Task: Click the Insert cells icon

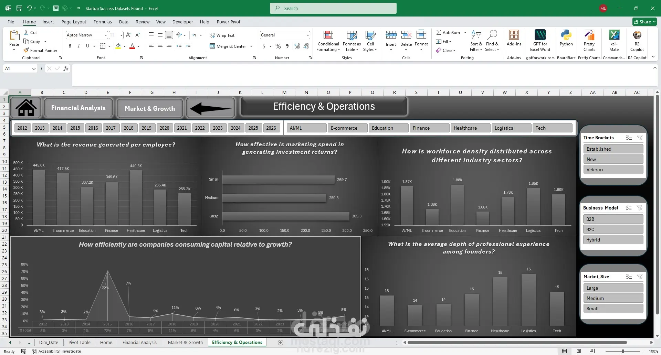Action: [x=391, y=35]
